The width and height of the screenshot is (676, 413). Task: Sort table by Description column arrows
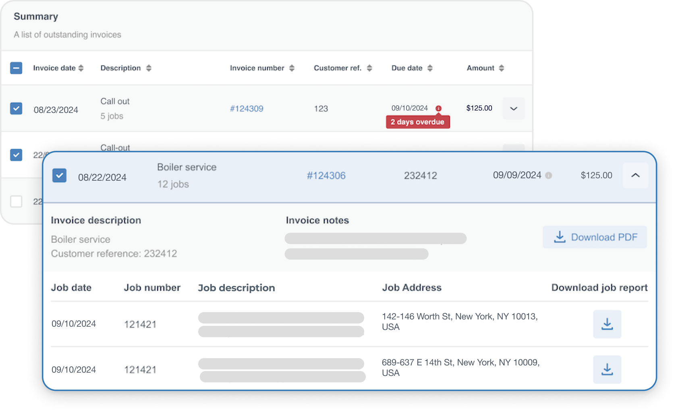[149, 68]
